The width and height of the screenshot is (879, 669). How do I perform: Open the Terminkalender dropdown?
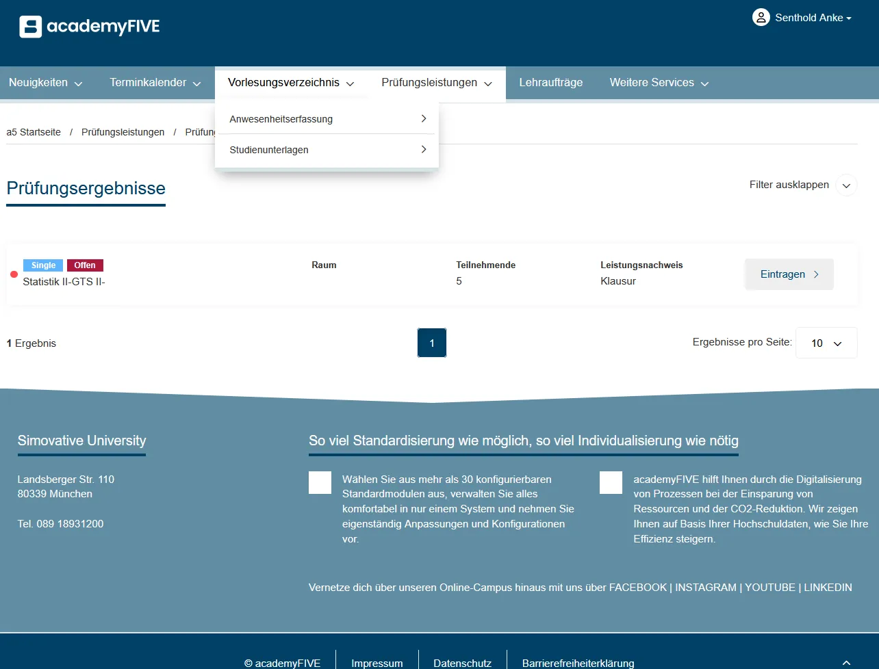pyautogui.click(x=155, y=83)
